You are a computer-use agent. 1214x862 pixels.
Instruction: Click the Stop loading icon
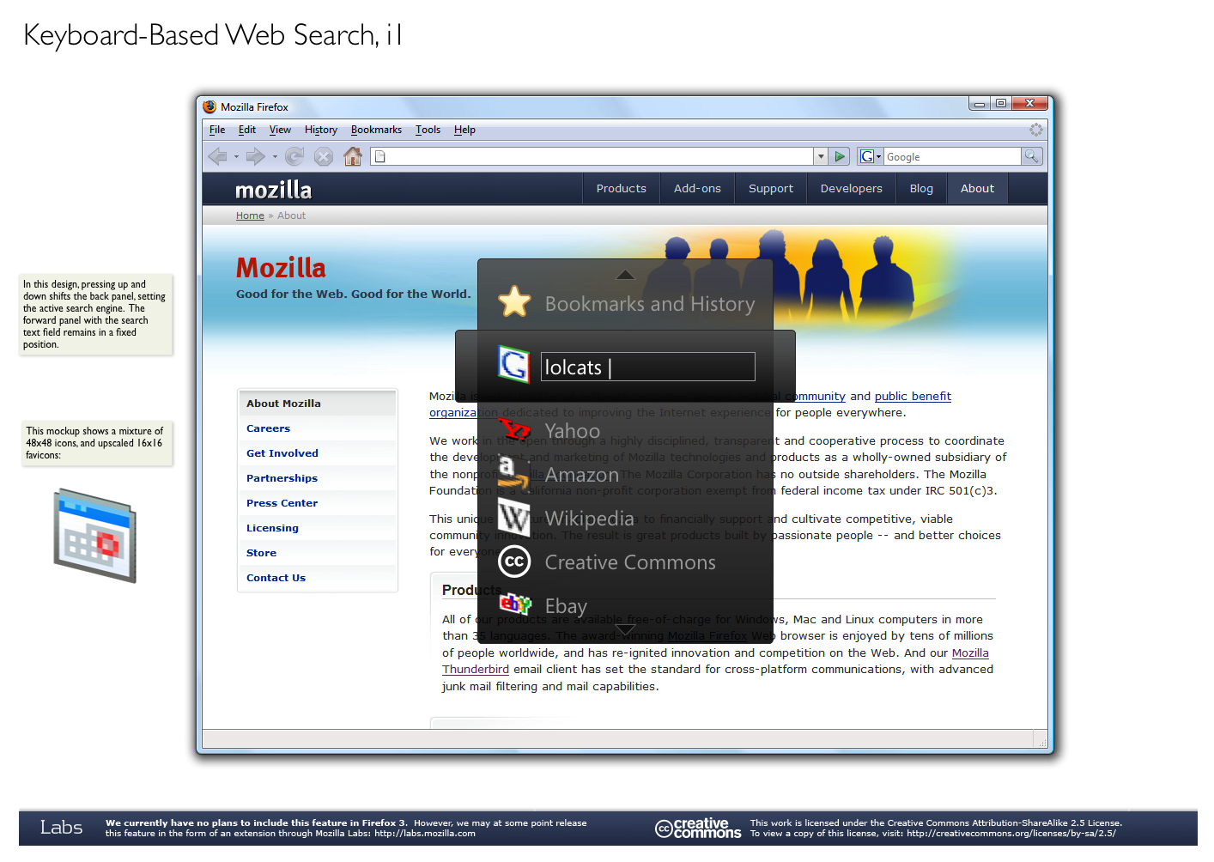click(324, 156)
